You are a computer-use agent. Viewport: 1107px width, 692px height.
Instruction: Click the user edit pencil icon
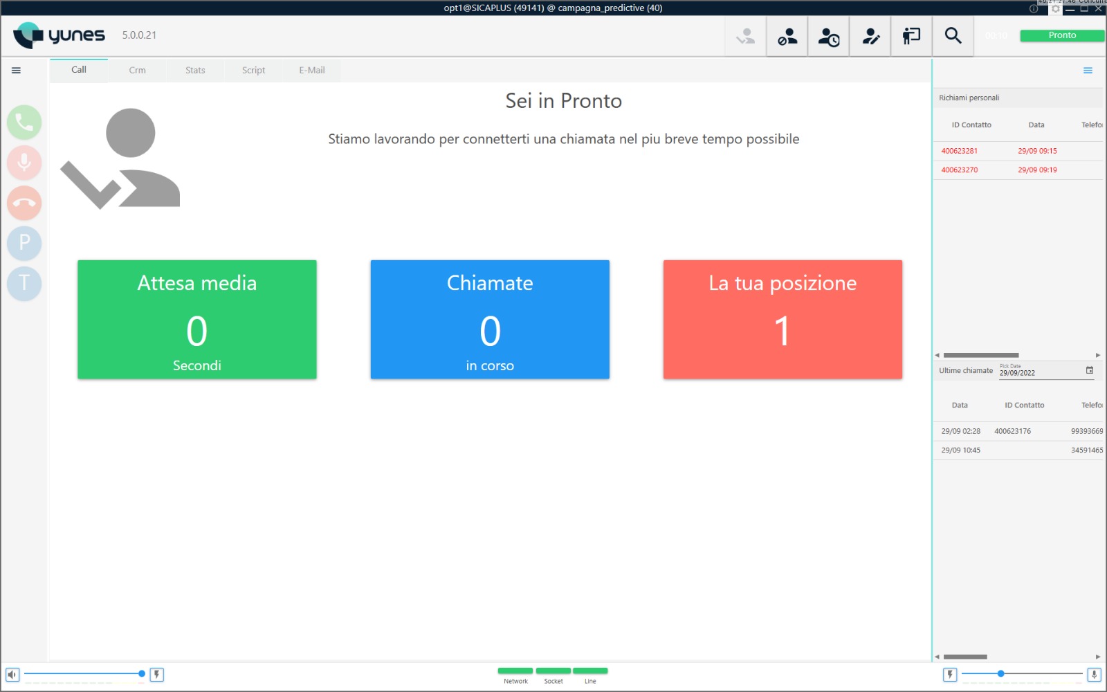click(870, 36)
